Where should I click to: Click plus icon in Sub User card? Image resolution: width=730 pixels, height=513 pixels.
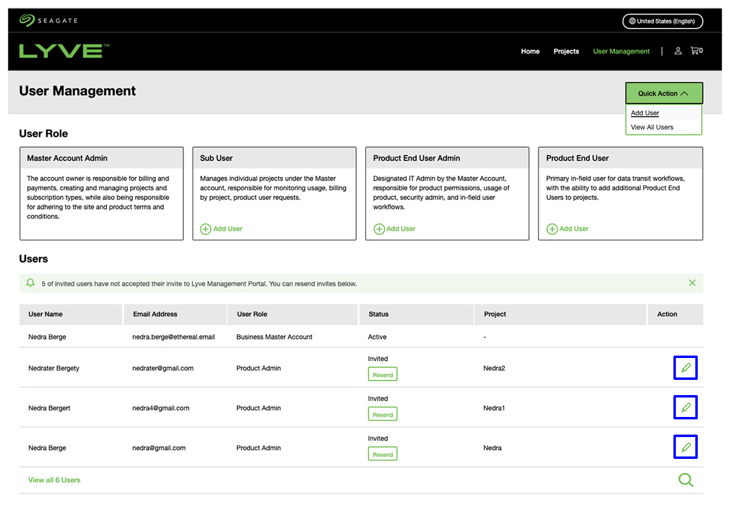(206, 229)
